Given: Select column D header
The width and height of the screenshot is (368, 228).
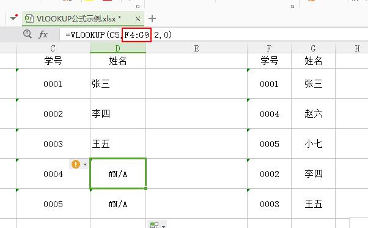Looking at the screenshot, I should tap(118, 48).
